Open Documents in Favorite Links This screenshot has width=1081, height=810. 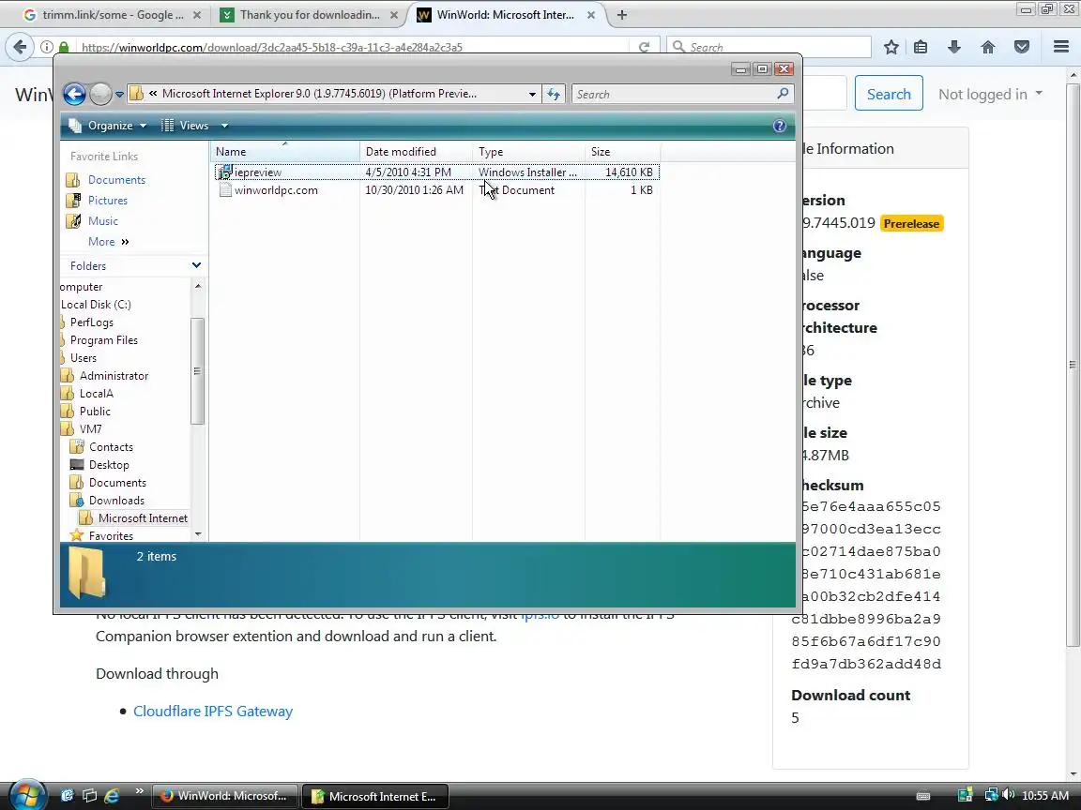point(116,180)
